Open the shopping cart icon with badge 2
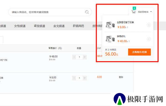The width and height of the screenshot is (166, 106). click(x=134, y=10)
